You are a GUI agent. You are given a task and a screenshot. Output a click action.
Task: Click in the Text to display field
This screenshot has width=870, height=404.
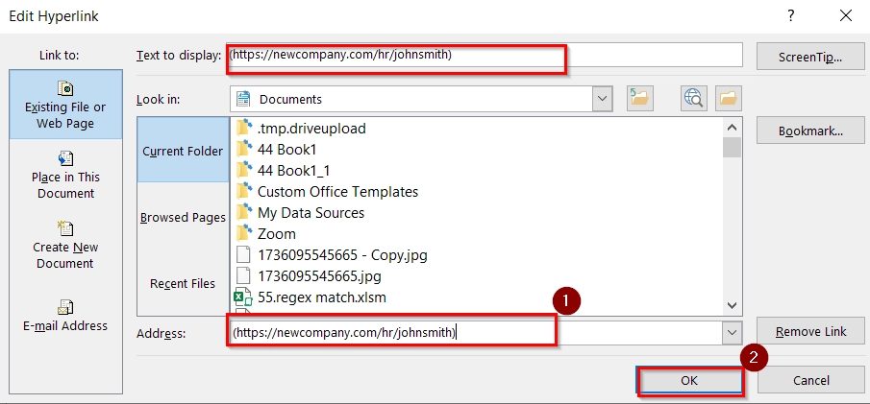coord(485,56)
